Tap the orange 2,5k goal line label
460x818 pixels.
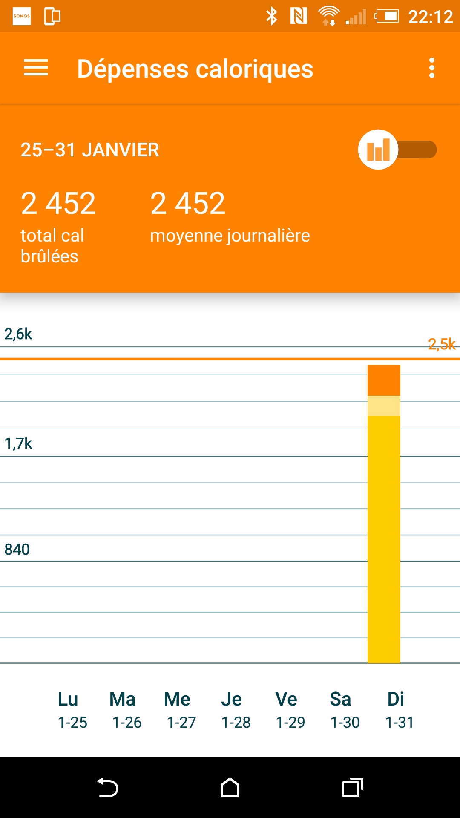click(442, 344)
